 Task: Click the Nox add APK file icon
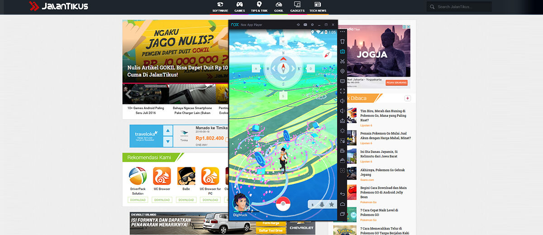tap(343, 121)
